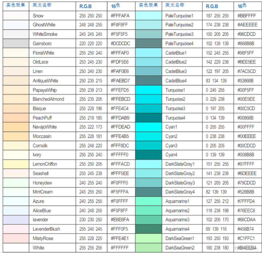Click the hex code #FAEBD7
Screen dimensions: 262x253
tap(120, 81)
